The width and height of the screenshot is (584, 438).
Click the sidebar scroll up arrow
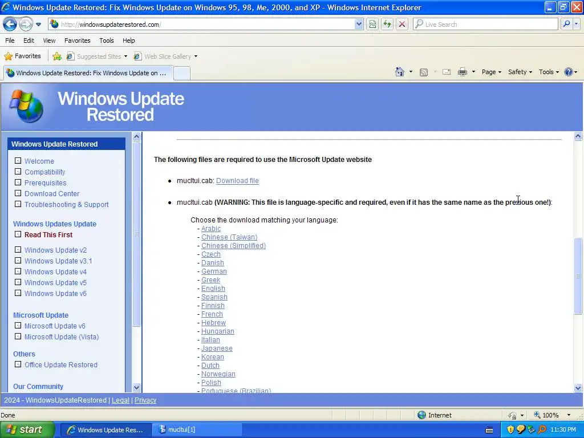tap(136, 136)
